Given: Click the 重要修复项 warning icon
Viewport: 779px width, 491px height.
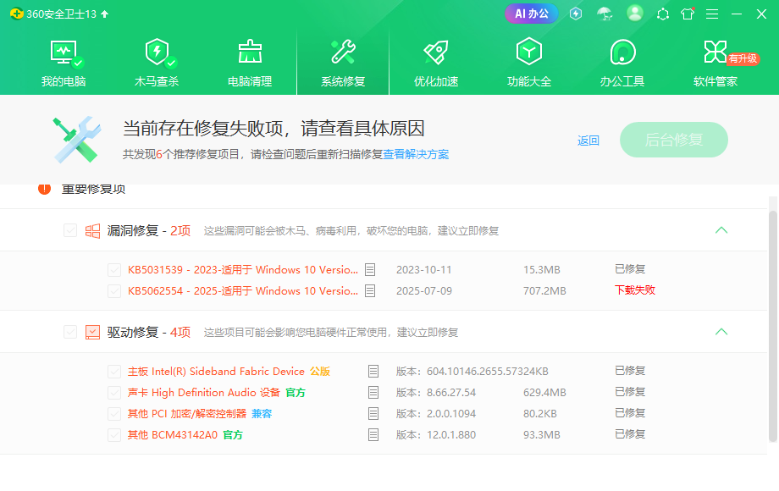Looking at the screenshot, I should (44, 189).
